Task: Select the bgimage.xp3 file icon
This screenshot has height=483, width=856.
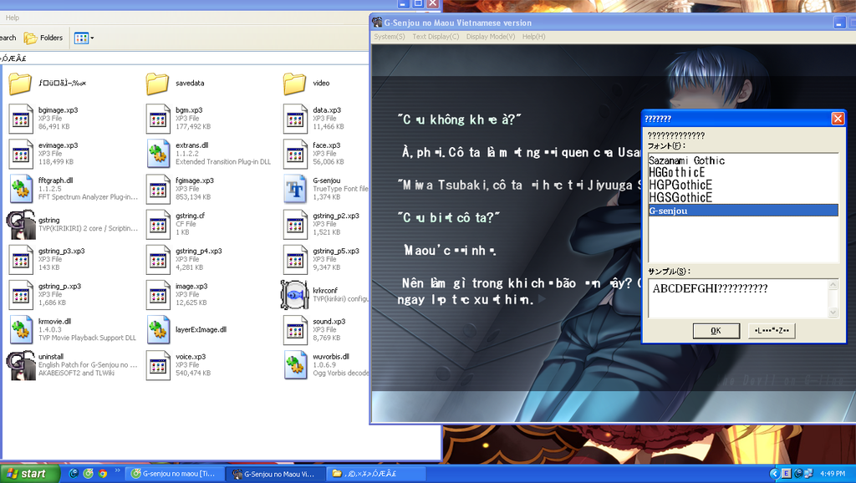Action: point(21,119)
